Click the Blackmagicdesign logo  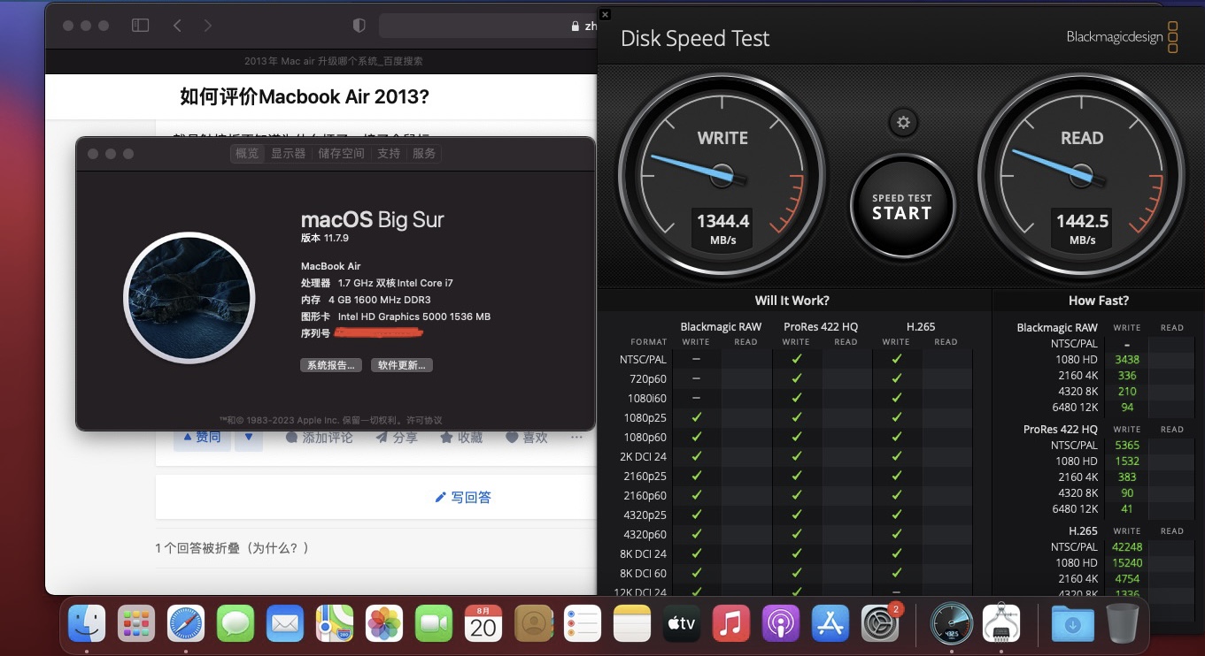coord(1123,37)
